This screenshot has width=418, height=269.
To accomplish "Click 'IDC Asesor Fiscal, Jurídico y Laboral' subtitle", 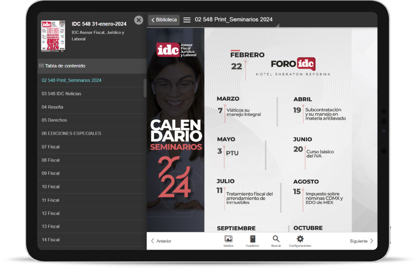I will tap(98, 36).
